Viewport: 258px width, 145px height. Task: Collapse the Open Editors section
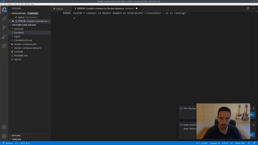point(29,13)
